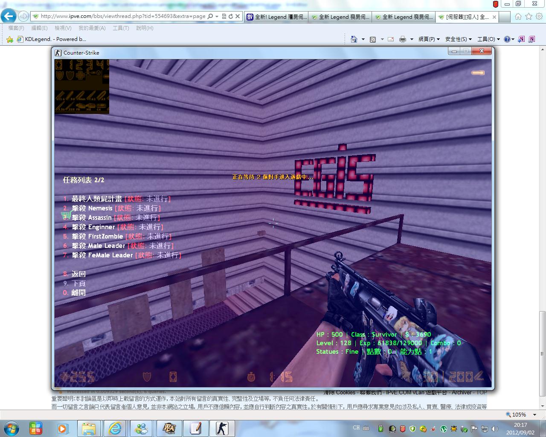The image size is (546, 437).
Task: Click the speaker volume icon in system tray
Action: click(x=495, y=428)
